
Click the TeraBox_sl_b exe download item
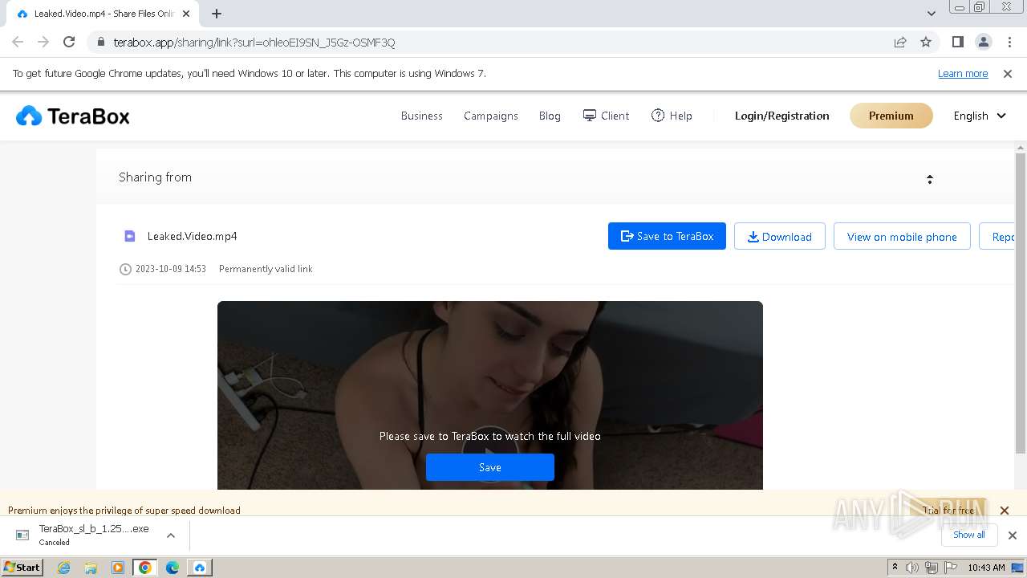tap(94, 535)
